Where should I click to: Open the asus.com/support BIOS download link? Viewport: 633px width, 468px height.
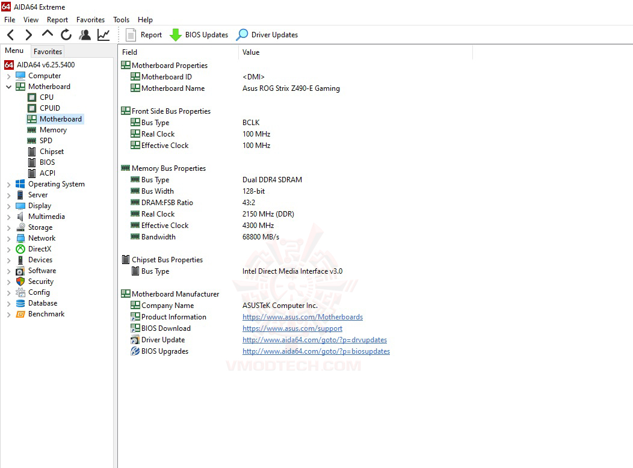pyautogui.click(x=292, y=328)
